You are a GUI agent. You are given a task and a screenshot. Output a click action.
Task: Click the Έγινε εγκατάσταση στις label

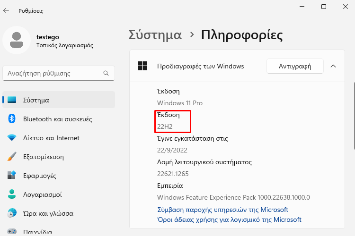click(193, 138)
